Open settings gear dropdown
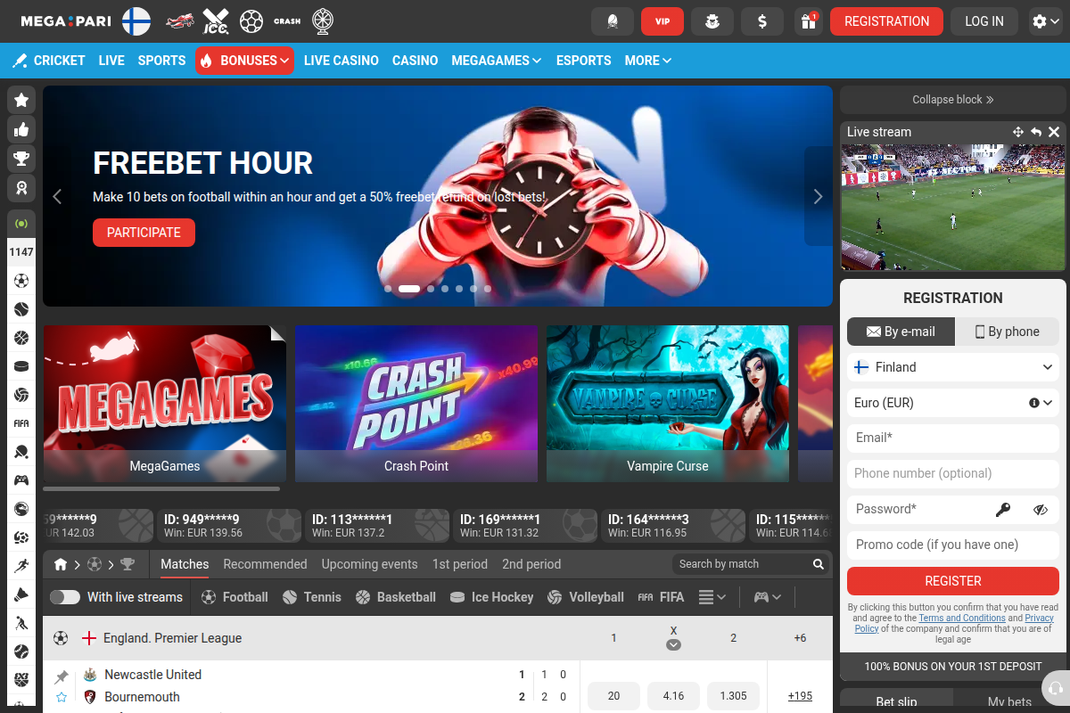Image resolution: width=1070 pixels, height=713 pixels. coord(1046,21)
